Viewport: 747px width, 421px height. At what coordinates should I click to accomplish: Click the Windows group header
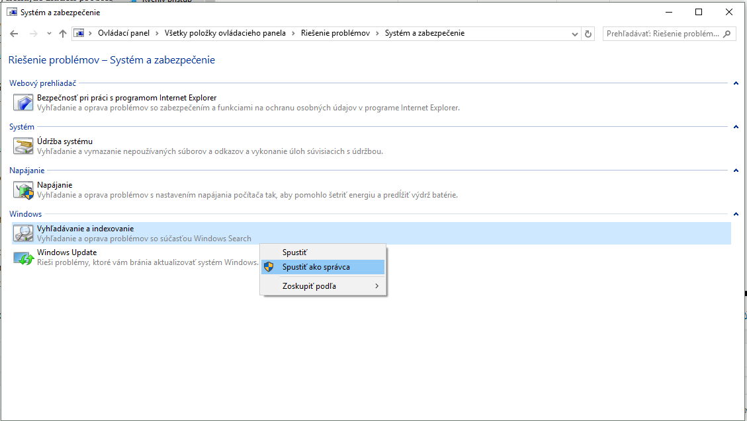pyautogui.click(x=25, y=214)
